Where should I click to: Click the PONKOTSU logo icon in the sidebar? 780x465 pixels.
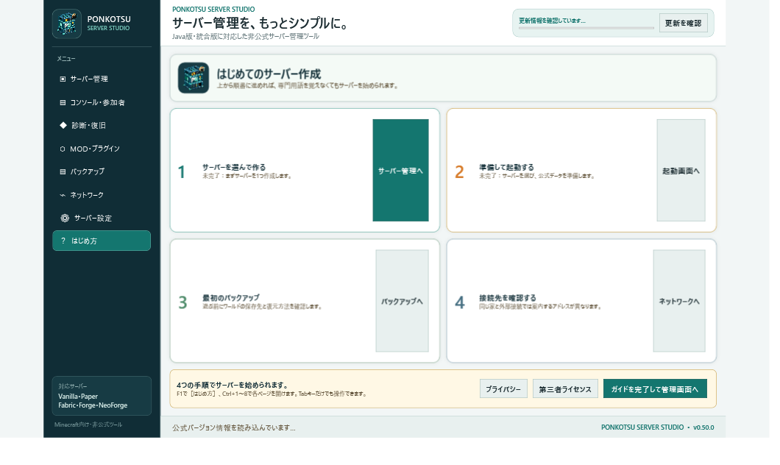pos(67,24)
